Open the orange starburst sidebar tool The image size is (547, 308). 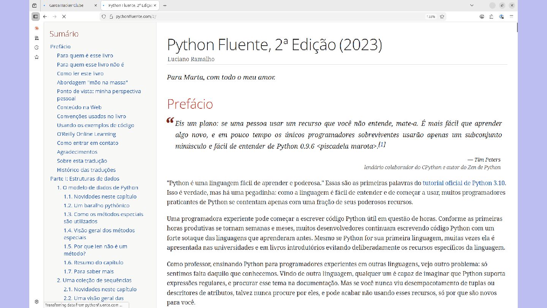[x=36, y=28]
